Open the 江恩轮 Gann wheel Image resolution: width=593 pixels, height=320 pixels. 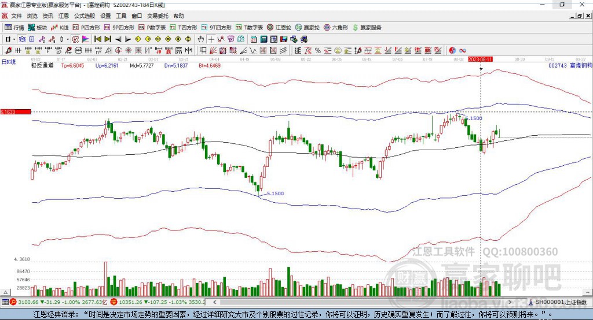pyautogui.click(x=279, y=28)
